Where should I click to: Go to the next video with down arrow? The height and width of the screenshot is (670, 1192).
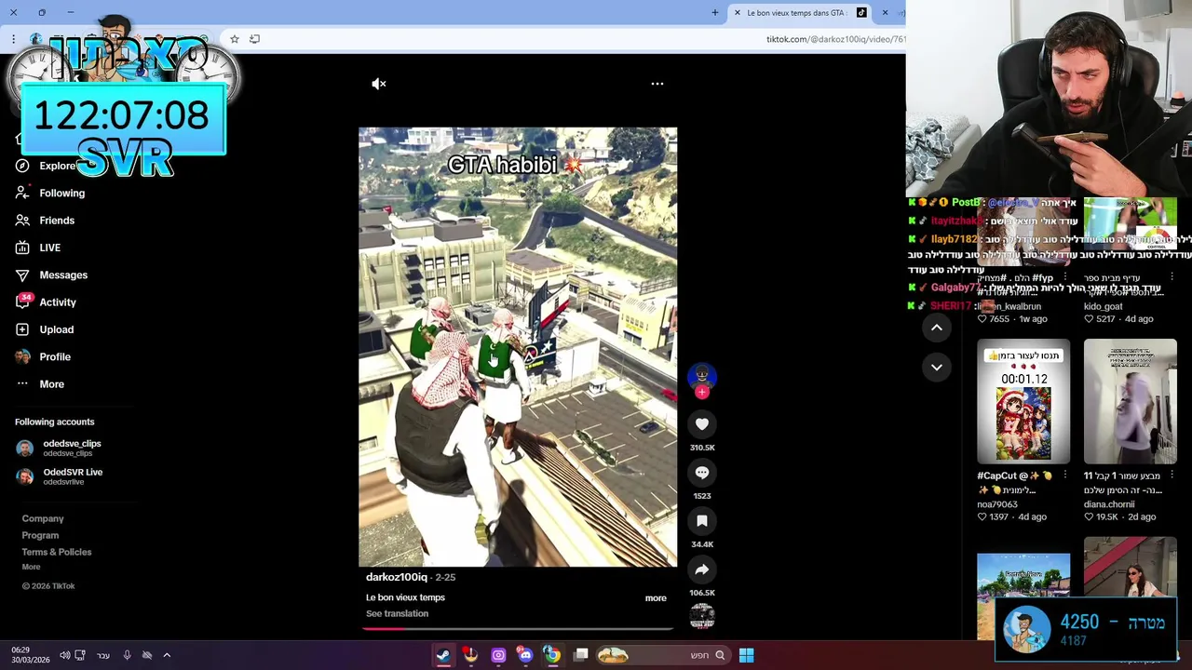[937, 368]
